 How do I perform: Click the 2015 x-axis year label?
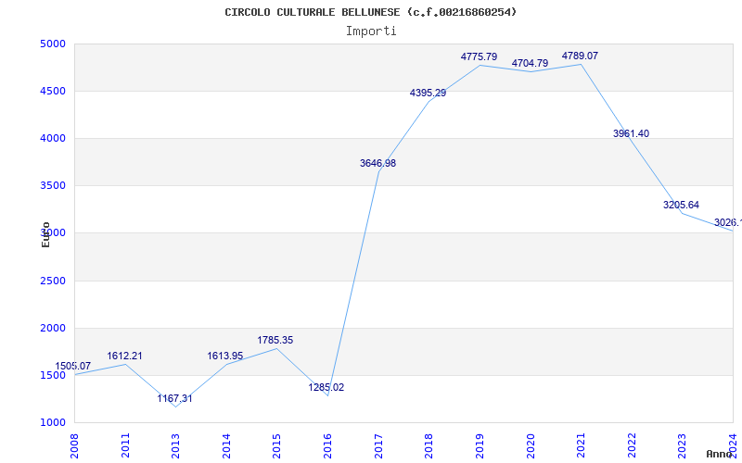coord(276,445)
